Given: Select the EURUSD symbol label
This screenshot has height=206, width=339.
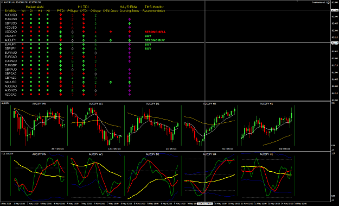Looking at the screenshot, I should point(11,19).
